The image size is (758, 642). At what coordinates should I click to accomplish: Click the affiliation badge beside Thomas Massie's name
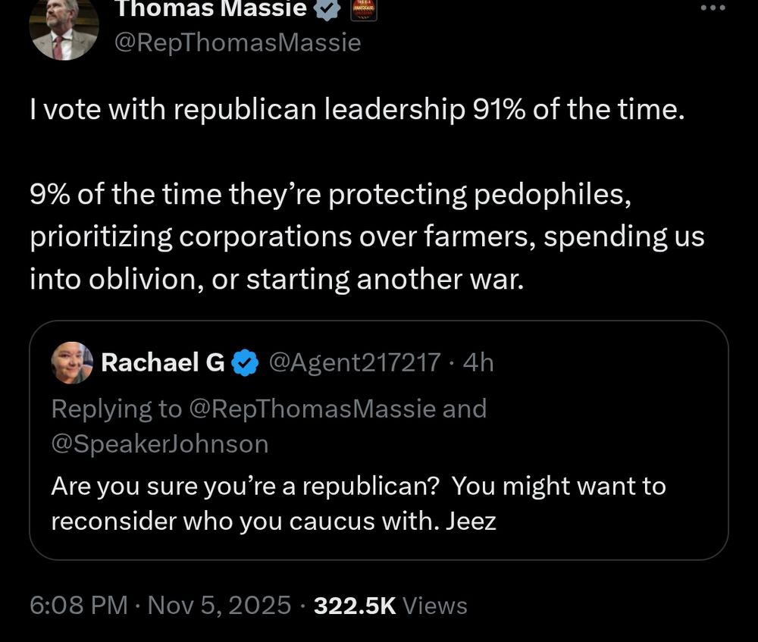pos(362,10)
